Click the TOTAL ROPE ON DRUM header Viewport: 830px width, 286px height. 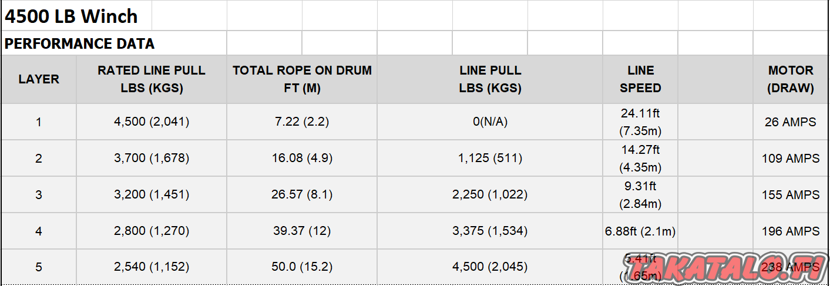(302, 79)
